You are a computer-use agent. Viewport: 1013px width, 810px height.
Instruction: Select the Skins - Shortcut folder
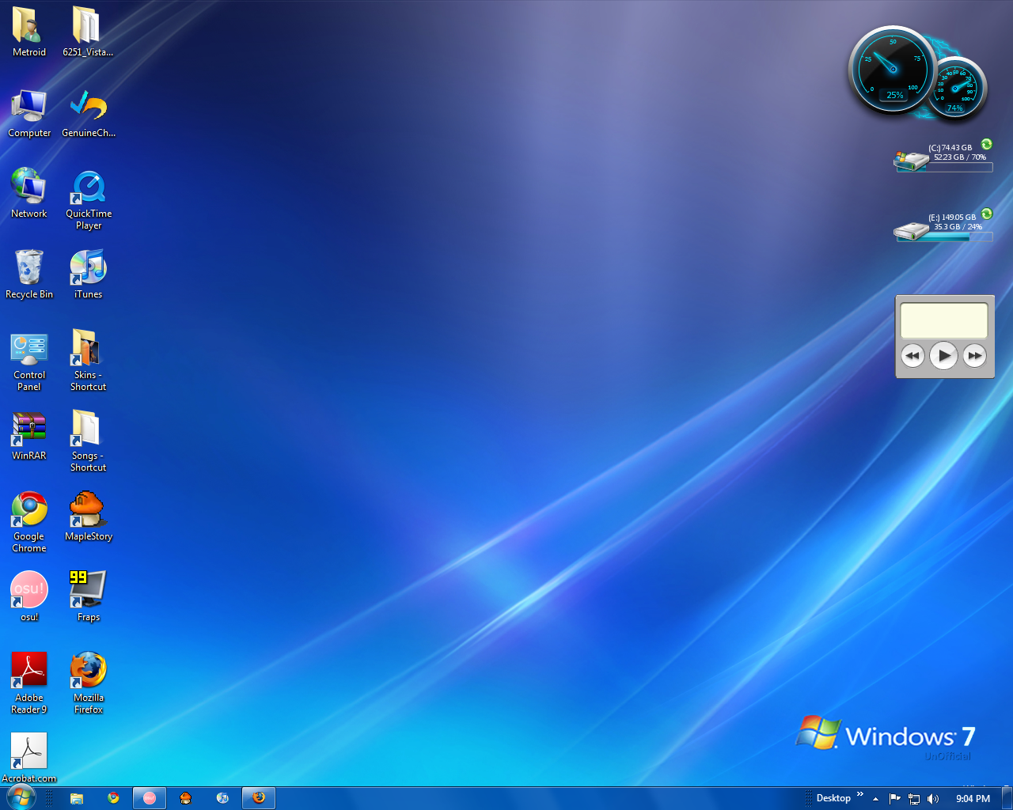click(x=88, y=361)
